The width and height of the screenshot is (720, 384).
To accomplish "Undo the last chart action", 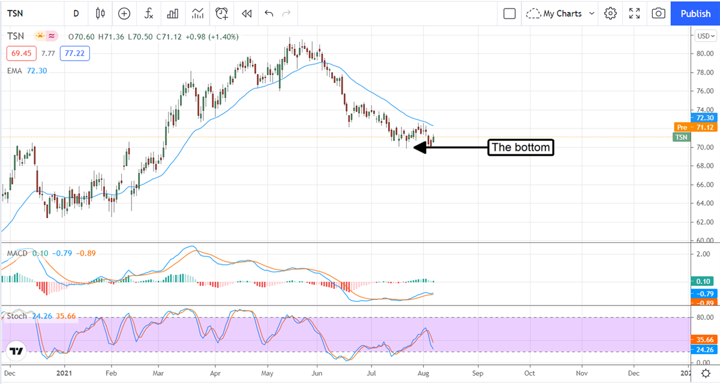I will pyautogui.click(x=268, y=13).
